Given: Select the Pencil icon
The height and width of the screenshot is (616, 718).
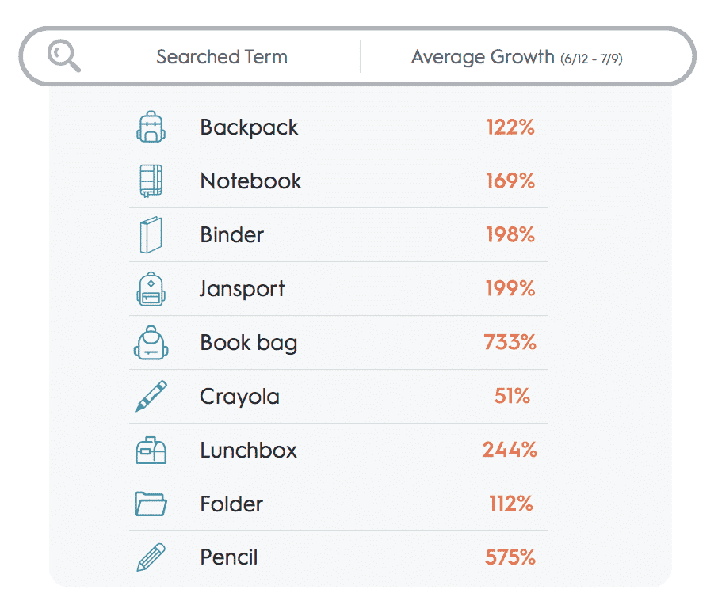Looking at the screenshot, I should click(151, 557).
